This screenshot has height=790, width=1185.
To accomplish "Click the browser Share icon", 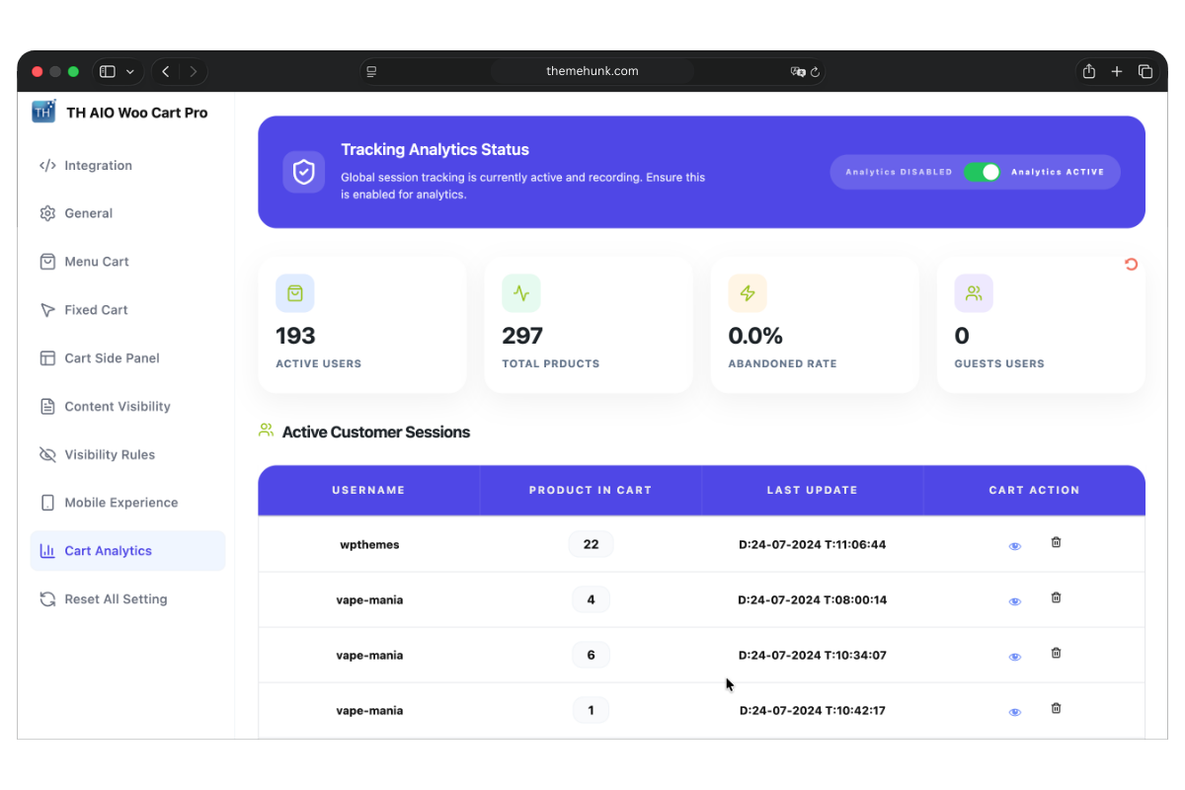I will pyautogui.click(x=1088, y=71).
